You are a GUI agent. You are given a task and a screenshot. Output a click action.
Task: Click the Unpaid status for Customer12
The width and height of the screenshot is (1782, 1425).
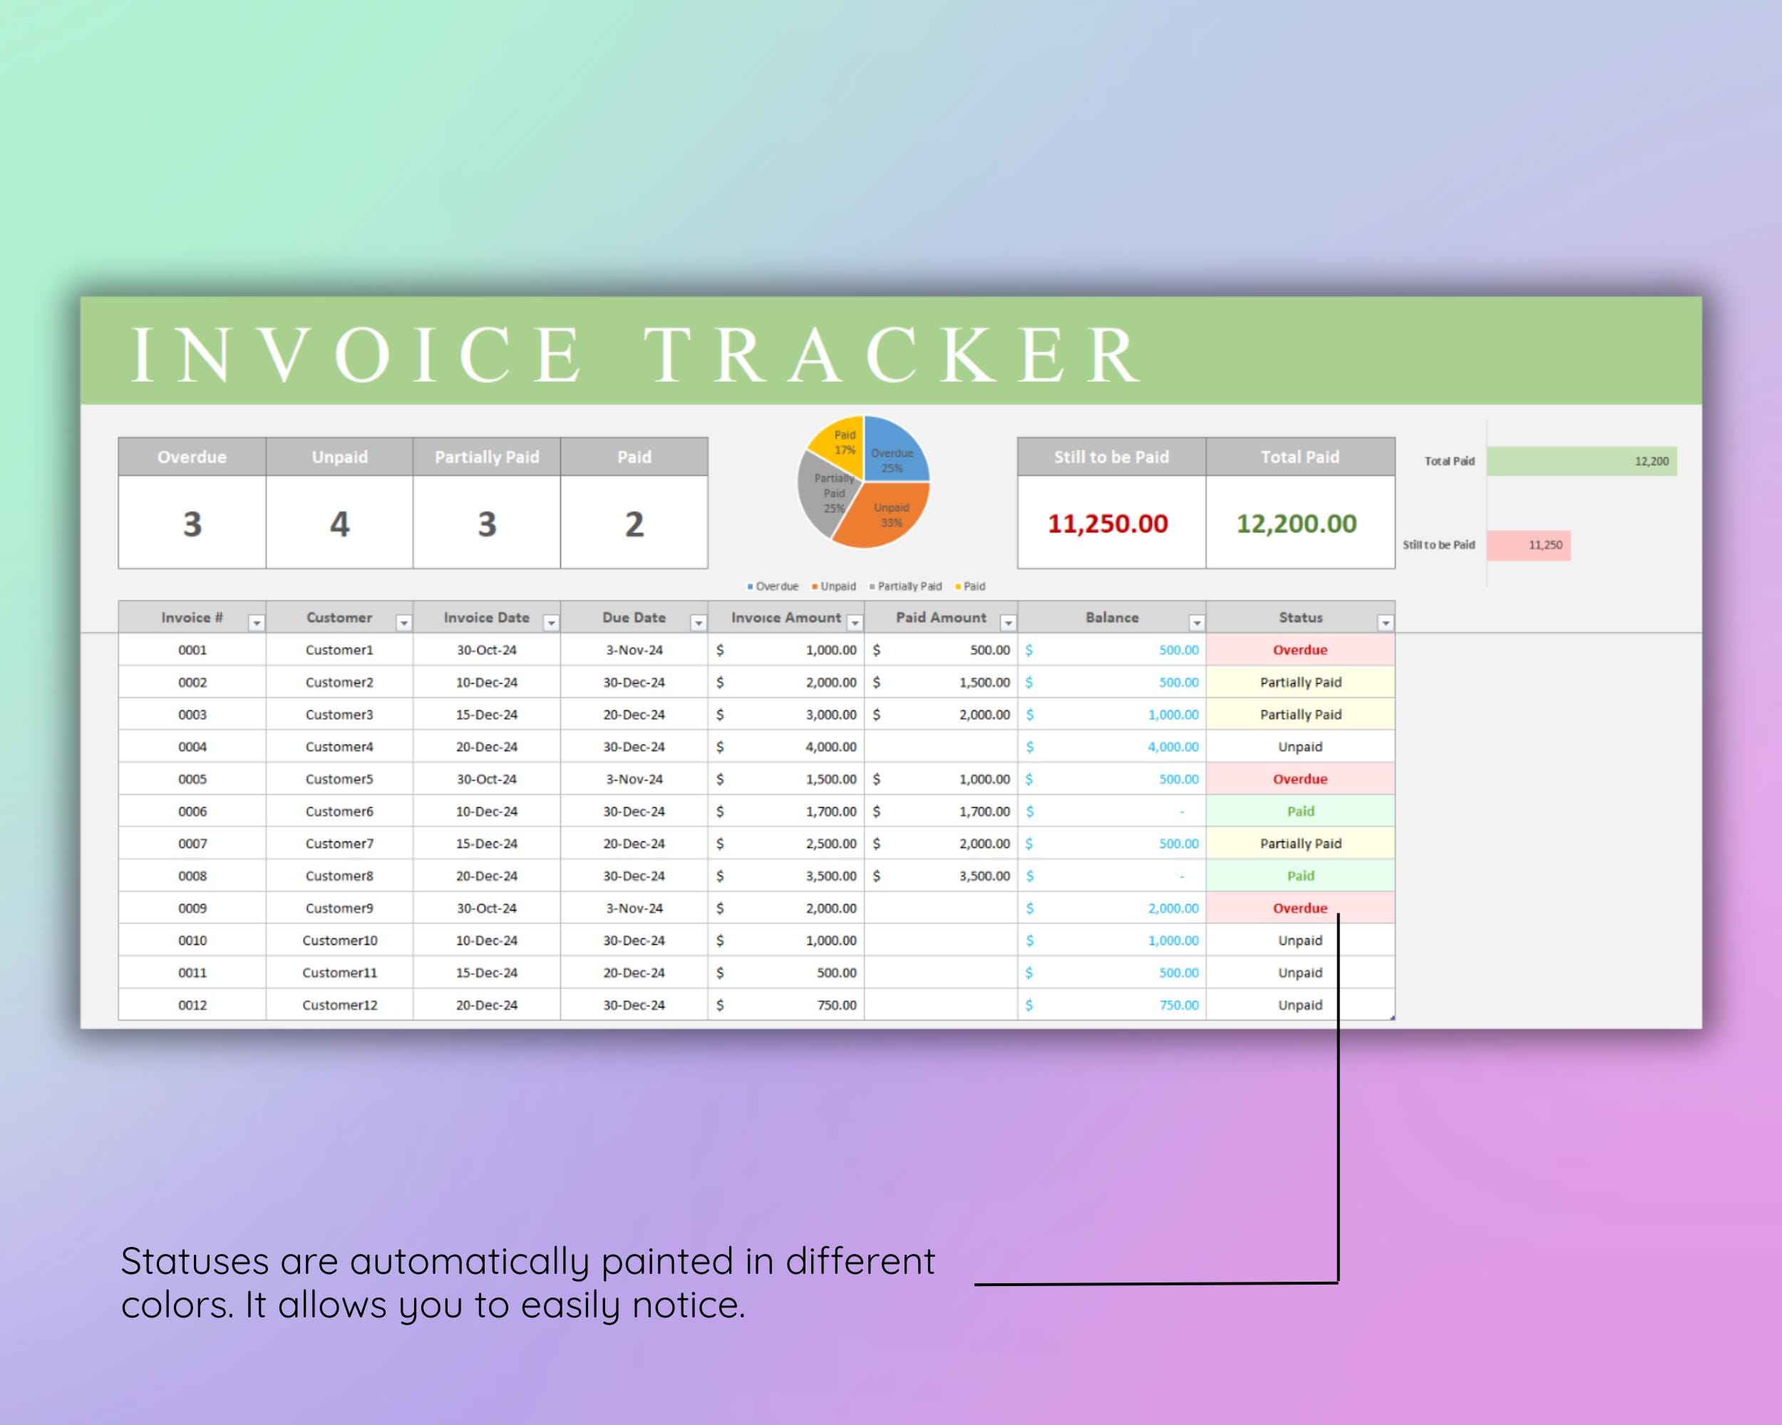point(1300,1005)
